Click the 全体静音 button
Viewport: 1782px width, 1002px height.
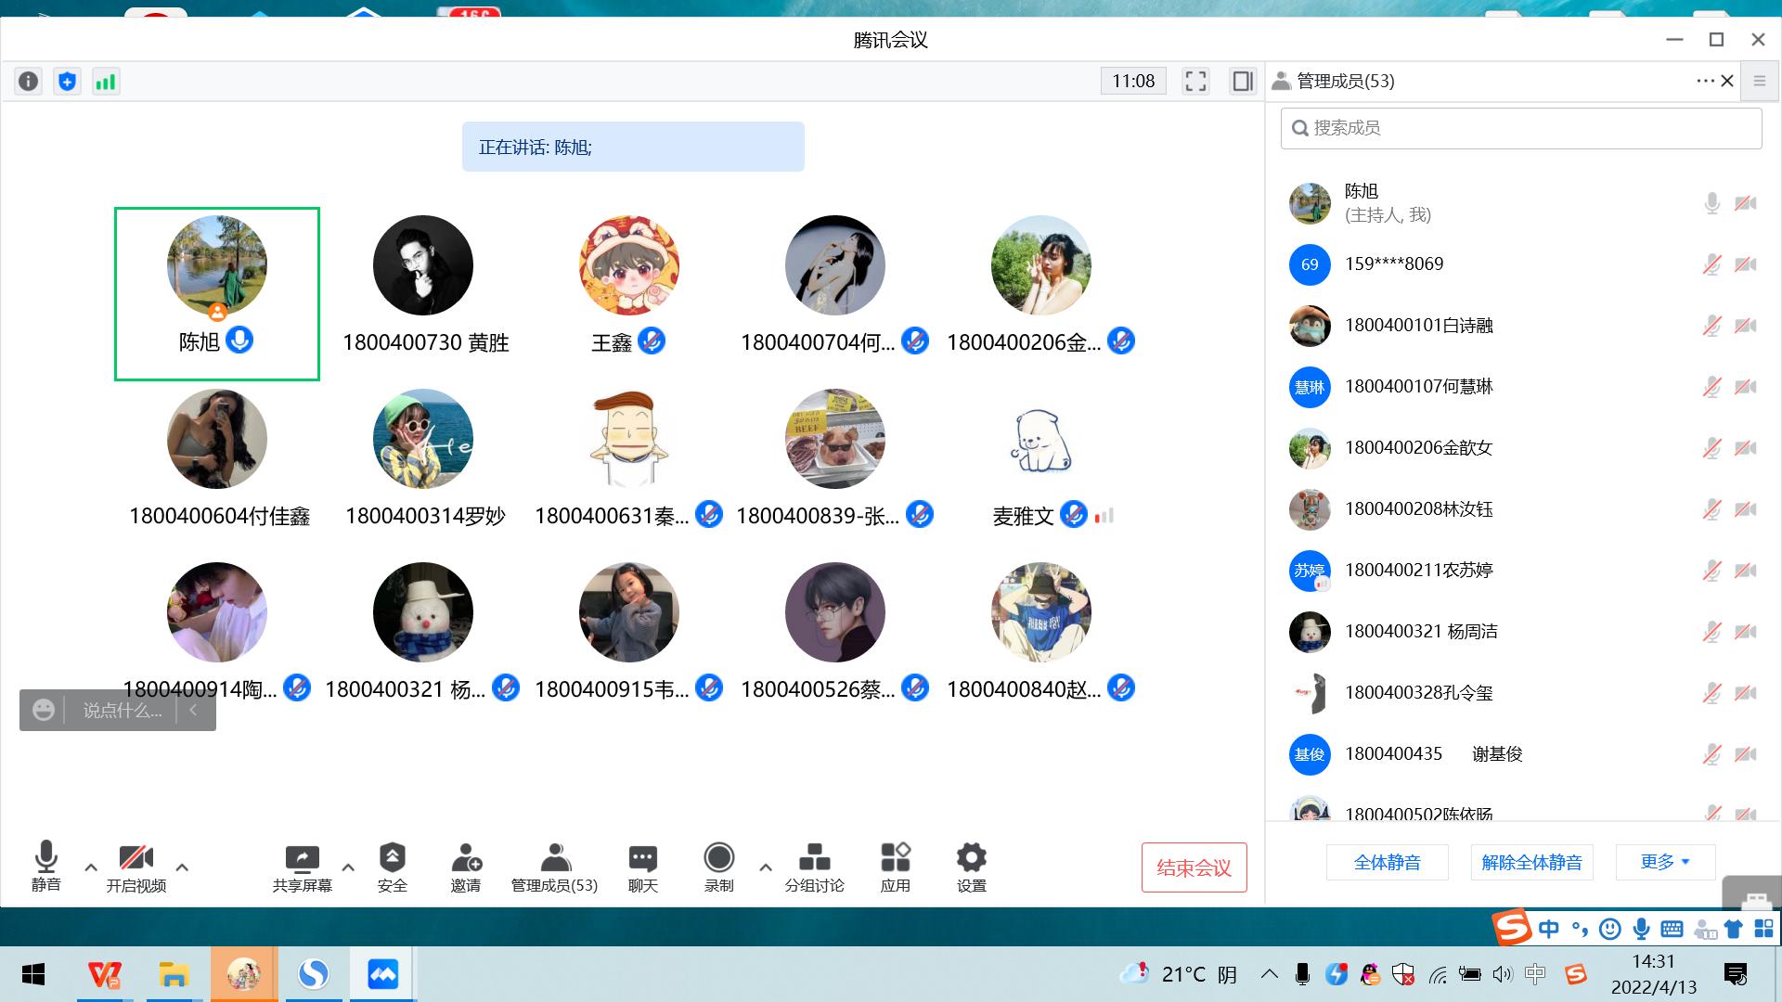point(1387,862)
